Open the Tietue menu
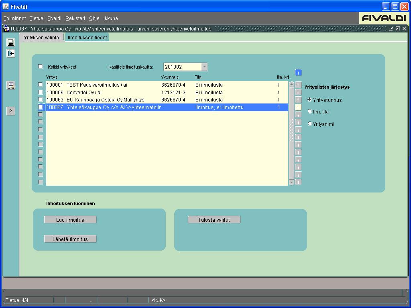411x308 pixels. click(36, 18)
